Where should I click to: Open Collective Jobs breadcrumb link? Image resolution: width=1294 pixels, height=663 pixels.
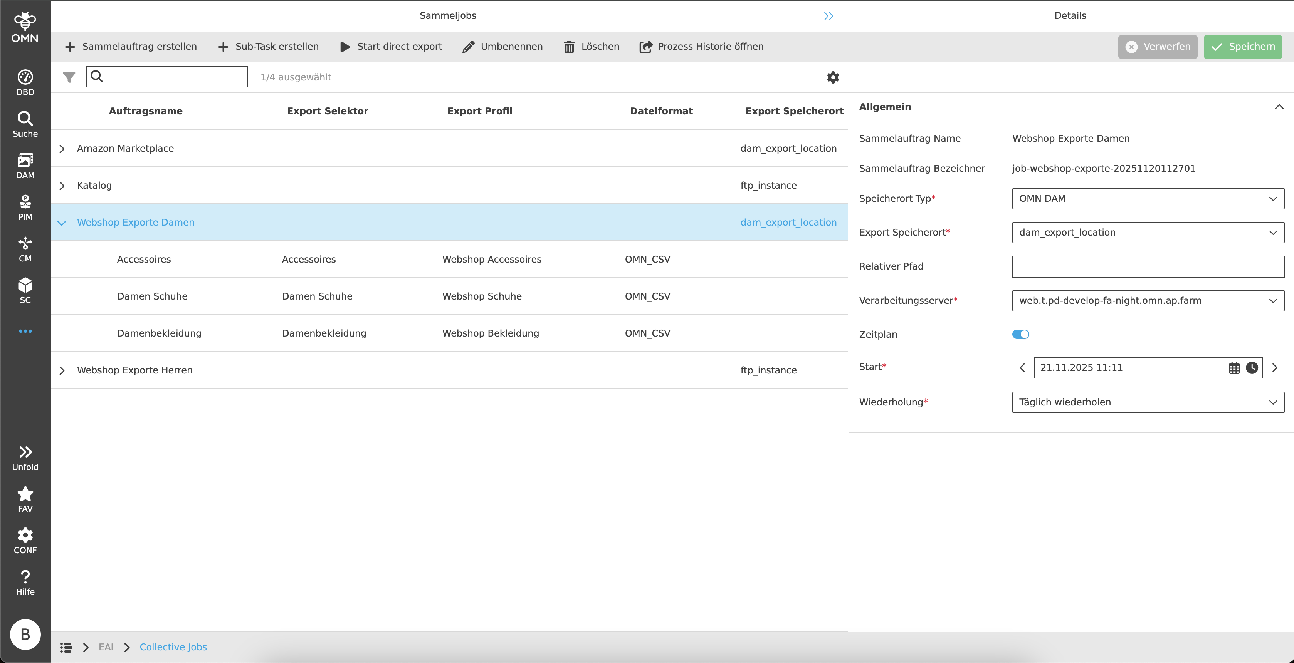point(173,647)
